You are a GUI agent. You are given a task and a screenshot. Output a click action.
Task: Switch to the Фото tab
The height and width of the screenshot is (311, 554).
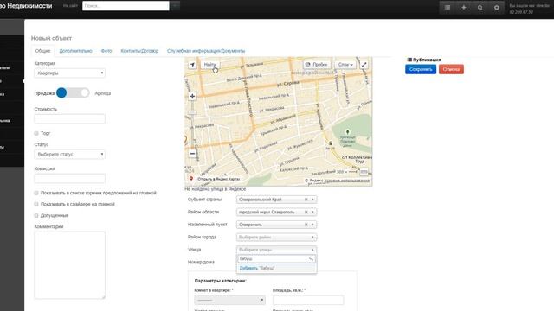click(x=106, y=51)
